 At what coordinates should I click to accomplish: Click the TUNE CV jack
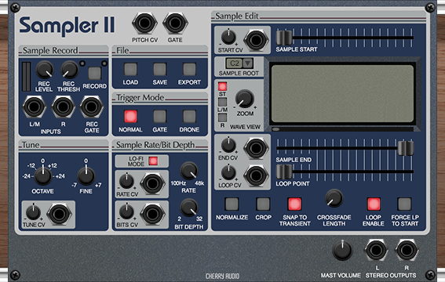[x=59, y=214]
